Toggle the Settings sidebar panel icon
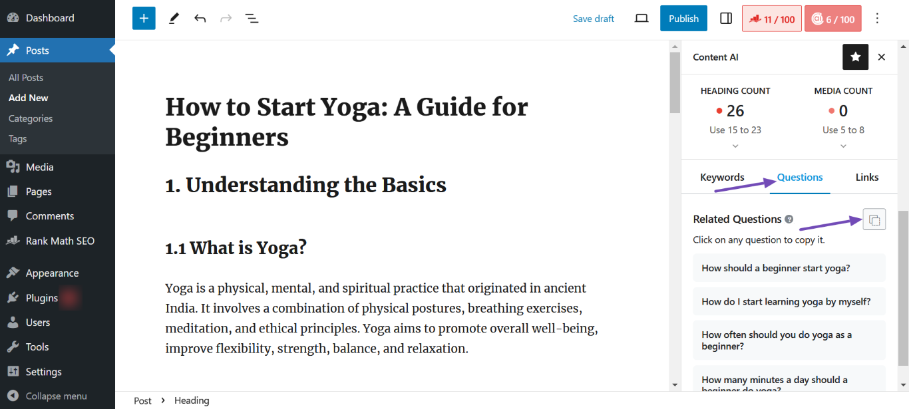The width and height of the screenshot is (909, 409). pyautogui.click(x=726, y=19)
